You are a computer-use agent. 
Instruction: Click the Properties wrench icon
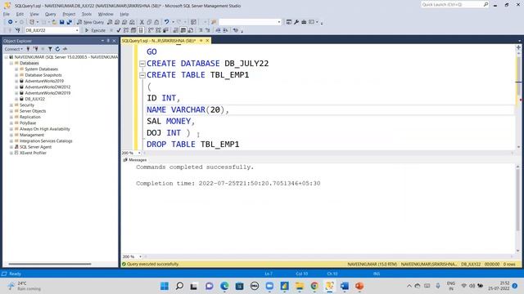(x=296, y=22)
